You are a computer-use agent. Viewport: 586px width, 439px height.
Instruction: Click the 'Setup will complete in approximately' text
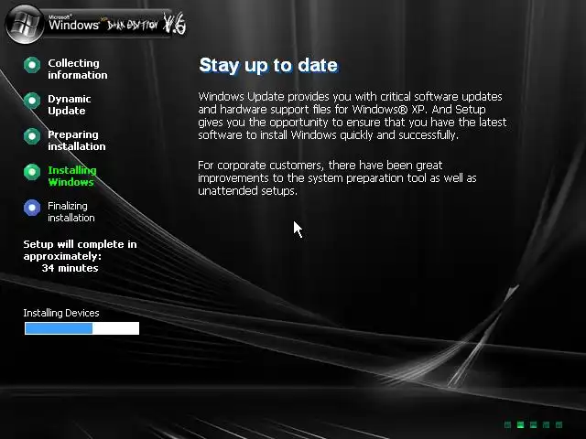pyautogui.click(x=80, y=250)
